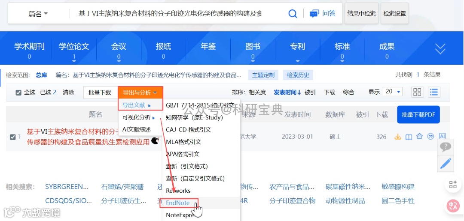The width and height of the screenshot is (464, 221).
Task: Click the 总库 search scope link
Action: click(x=41, y=75)
